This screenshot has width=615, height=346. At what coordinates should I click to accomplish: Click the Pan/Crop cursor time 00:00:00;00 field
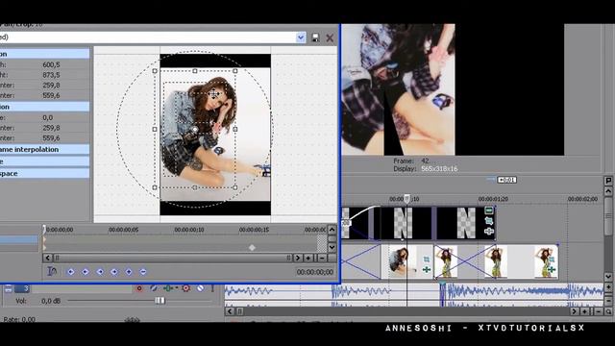tap(314, 272)
